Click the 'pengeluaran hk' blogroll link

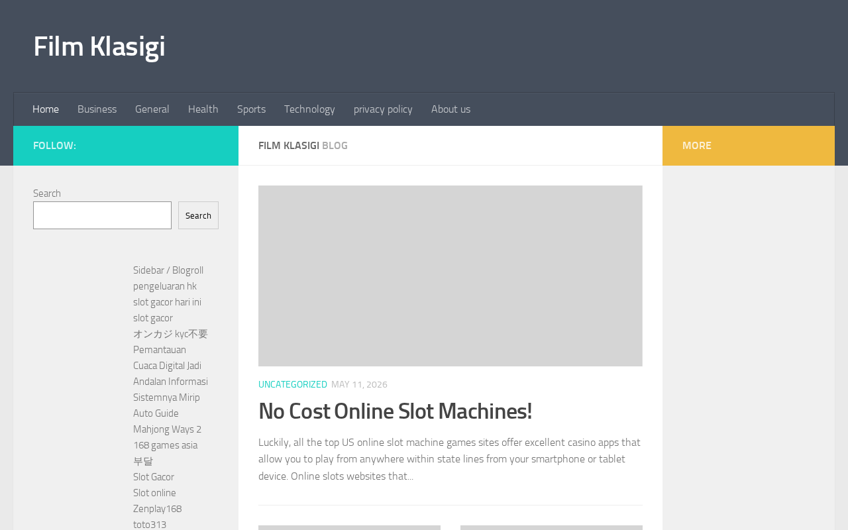(165, 286)
